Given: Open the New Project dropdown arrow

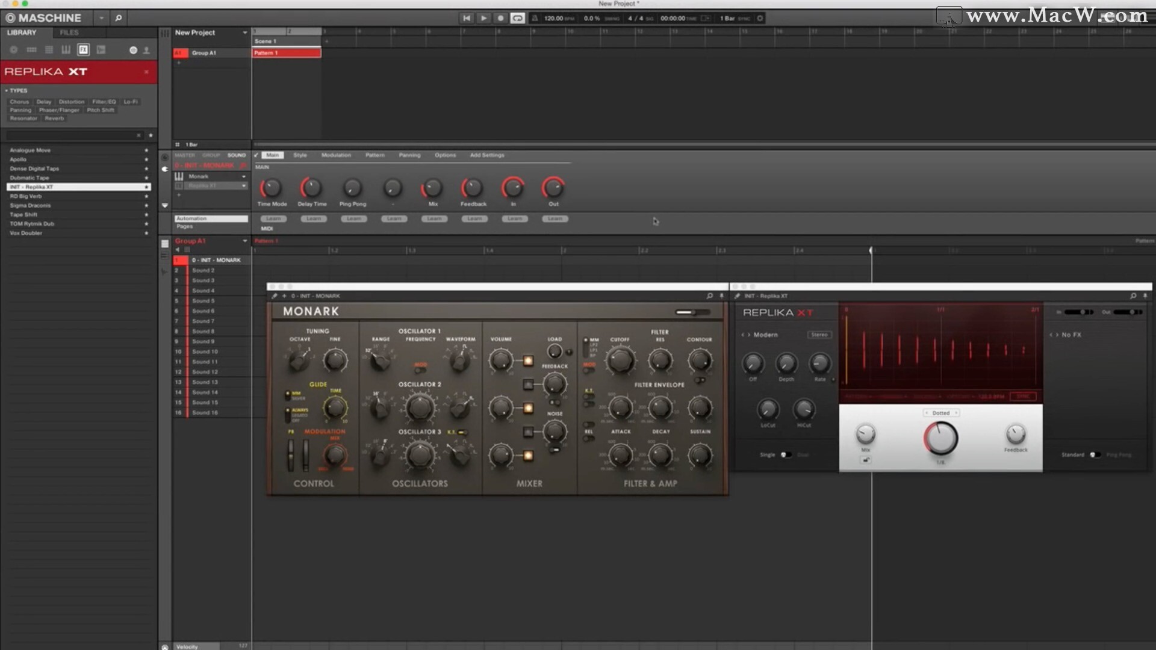Looking at the screenshot, I should tap(244, 32).
